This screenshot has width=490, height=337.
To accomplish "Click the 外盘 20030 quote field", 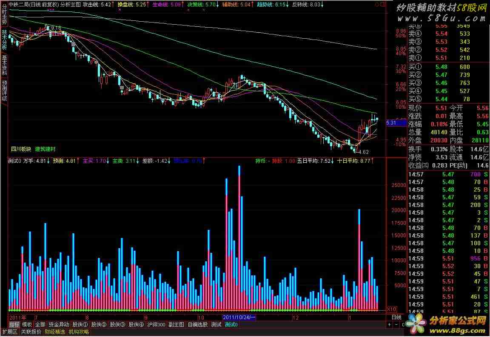I will point(428,141).
